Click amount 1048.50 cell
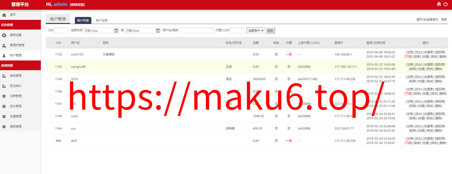The image size is (452, 174). (258, 116)
